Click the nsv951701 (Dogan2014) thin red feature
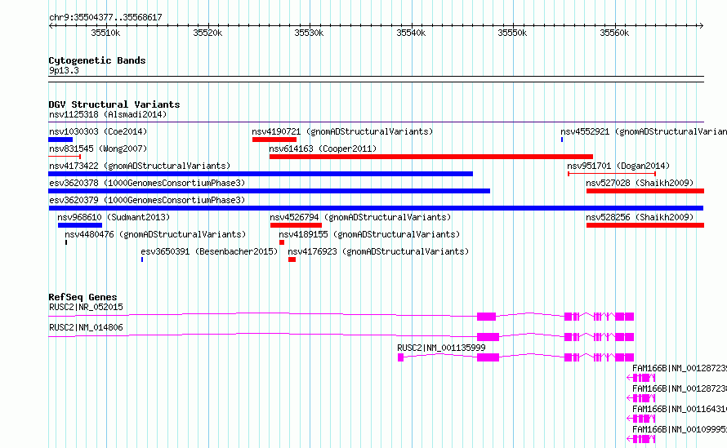727x448 pixels. [x=612, y=174]
